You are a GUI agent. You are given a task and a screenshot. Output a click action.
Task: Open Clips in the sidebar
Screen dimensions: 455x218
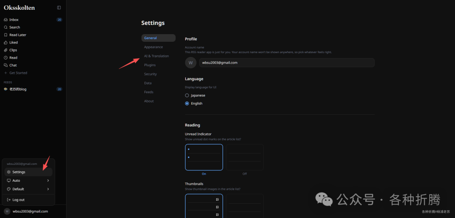(33, 50)
